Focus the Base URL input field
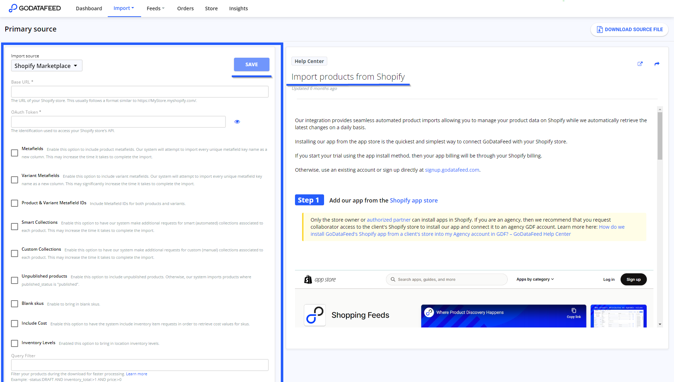674x382 pixels. pyautogui.click(x=140, y=92)
